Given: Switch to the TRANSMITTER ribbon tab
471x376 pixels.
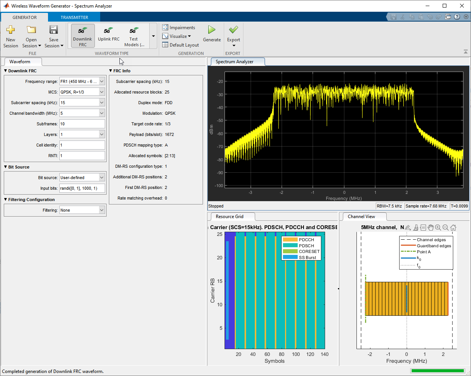Looking at the screenshot, I should coord(74,17).
